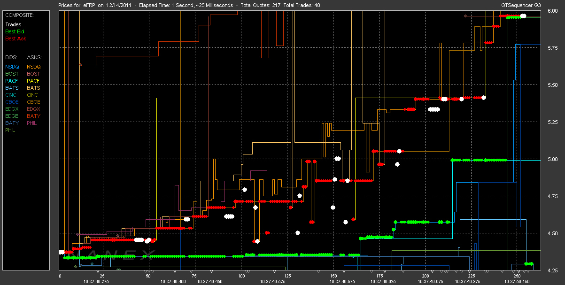Image resolution: width=565 pixels, height=285 pixels.
Task: Toggle the PACF bid legend label
Action: point(12,81)
